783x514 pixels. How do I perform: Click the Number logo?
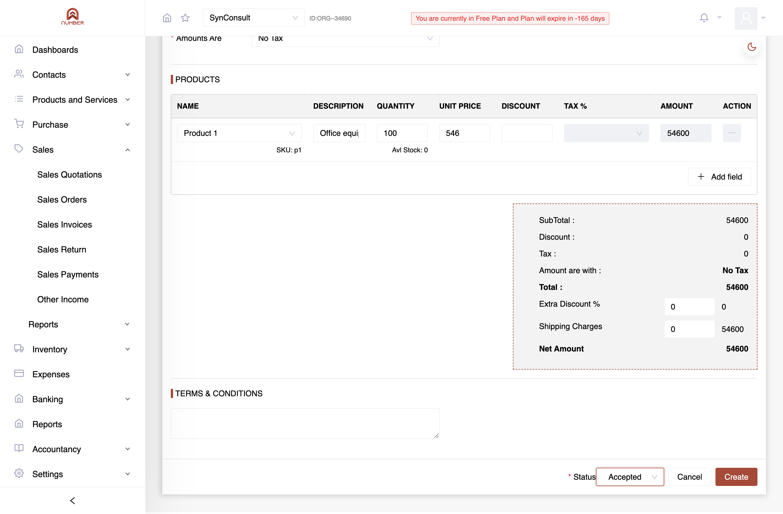(72, 16)
